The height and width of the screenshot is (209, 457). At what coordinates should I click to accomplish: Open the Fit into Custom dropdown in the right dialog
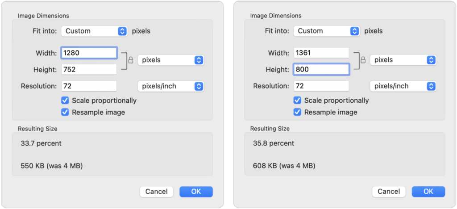pyautogui.click(x=327, y=31)
